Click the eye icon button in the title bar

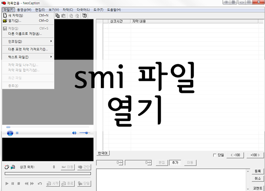coord(226,2)
